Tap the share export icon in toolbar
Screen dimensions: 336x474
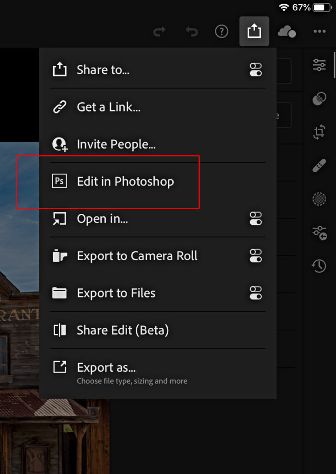pos(254,31)
